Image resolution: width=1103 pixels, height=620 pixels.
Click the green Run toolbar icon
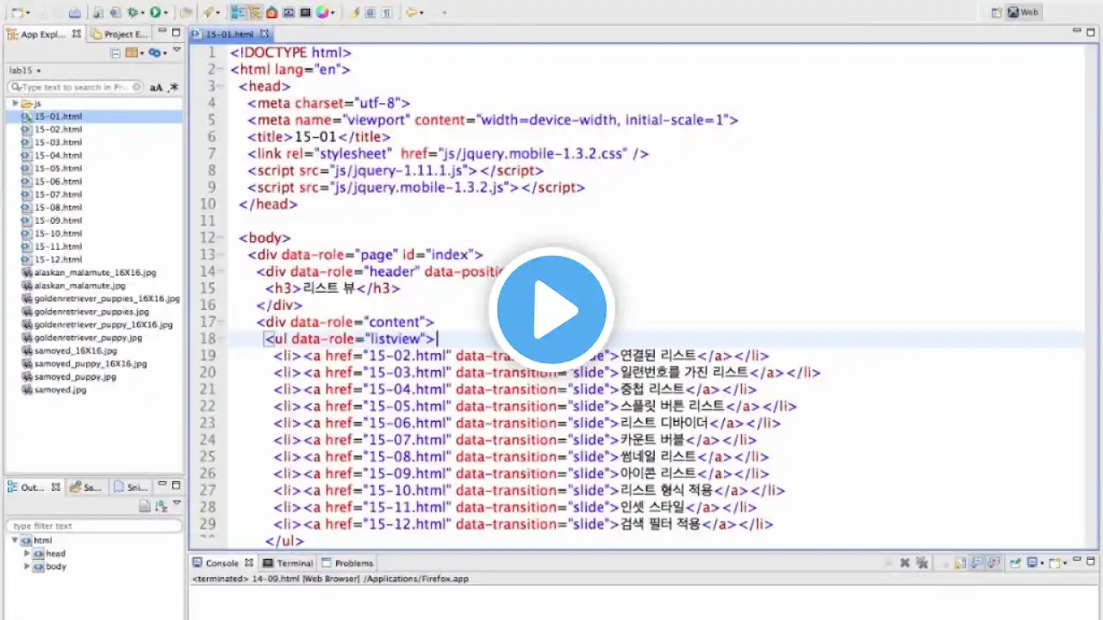coord(155,13)
